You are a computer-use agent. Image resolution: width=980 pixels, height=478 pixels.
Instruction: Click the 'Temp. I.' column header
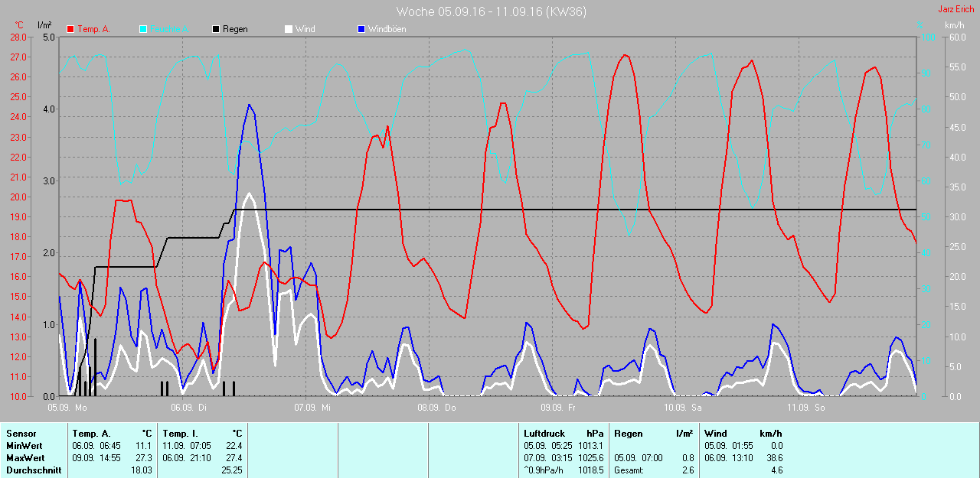pyautogui.click(x=179, y=433)
